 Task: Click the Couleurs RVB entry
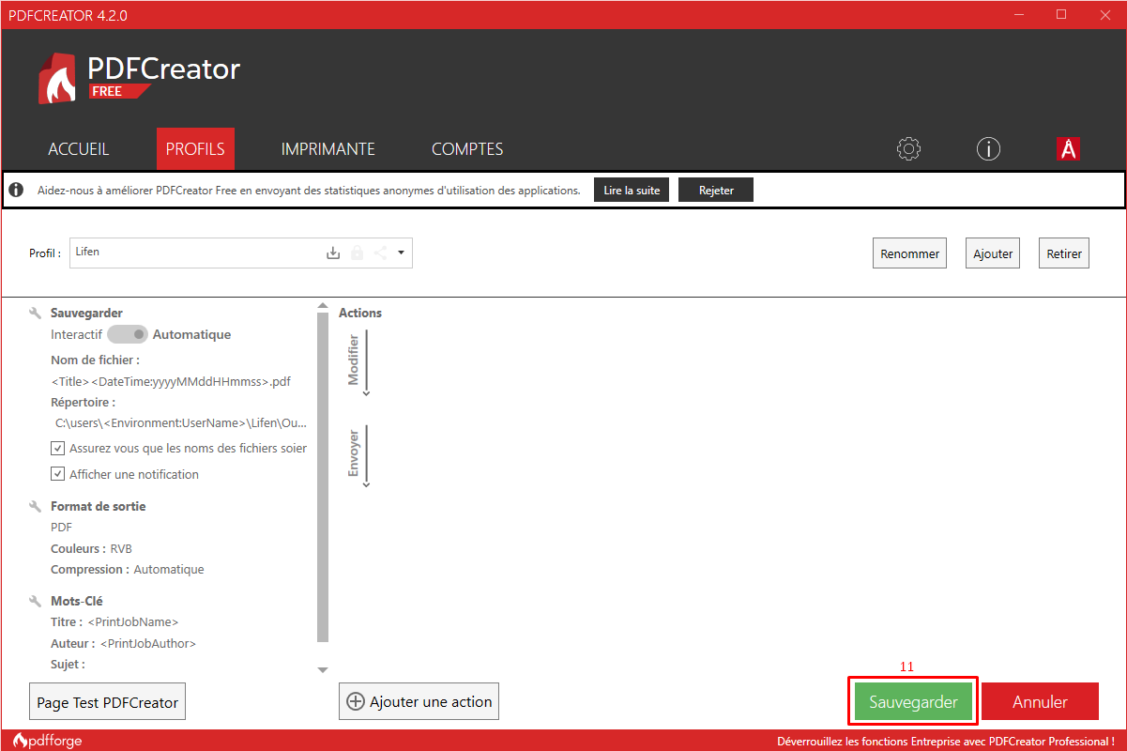tap(92, 548)
